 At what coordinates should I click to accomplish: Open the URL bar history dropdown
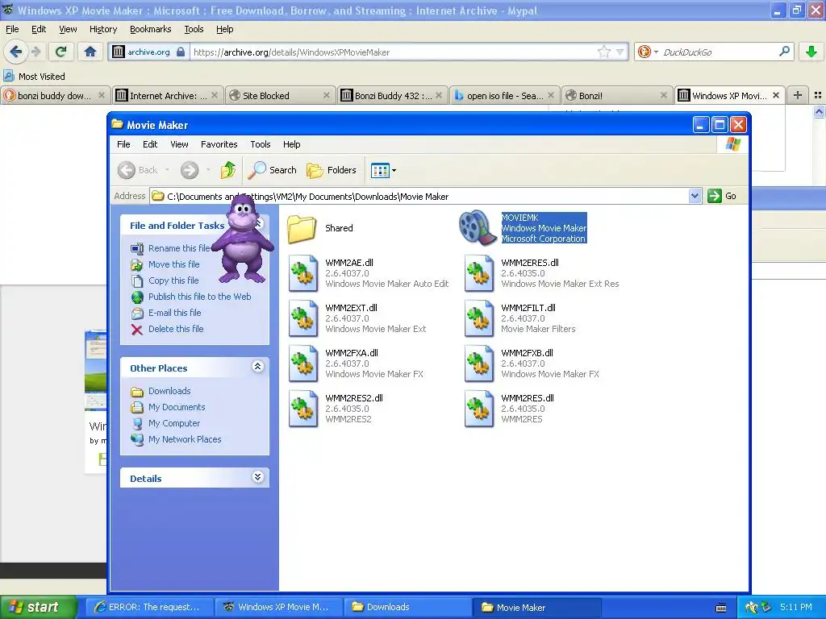pyautogui.click(x=619, y=52)
